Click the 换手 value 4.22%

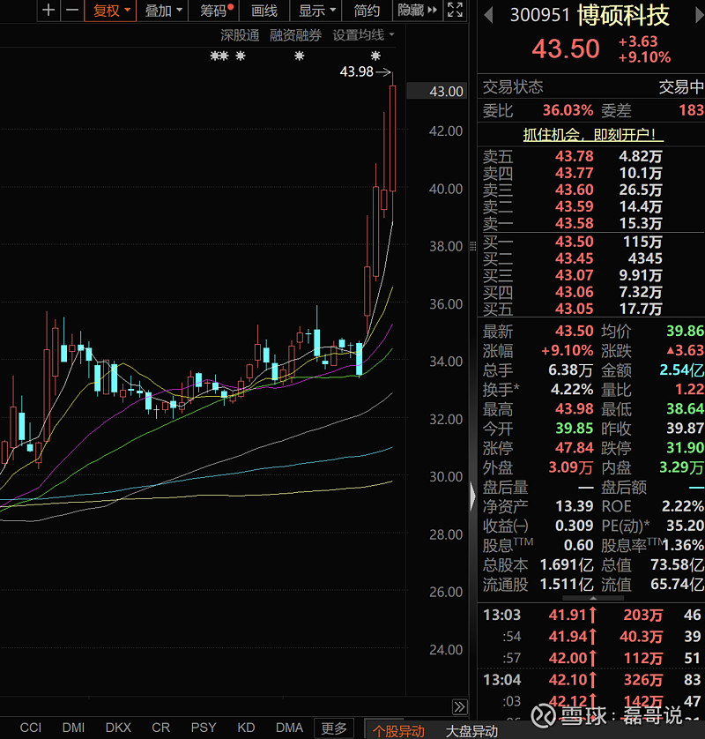tap(572, 389)
